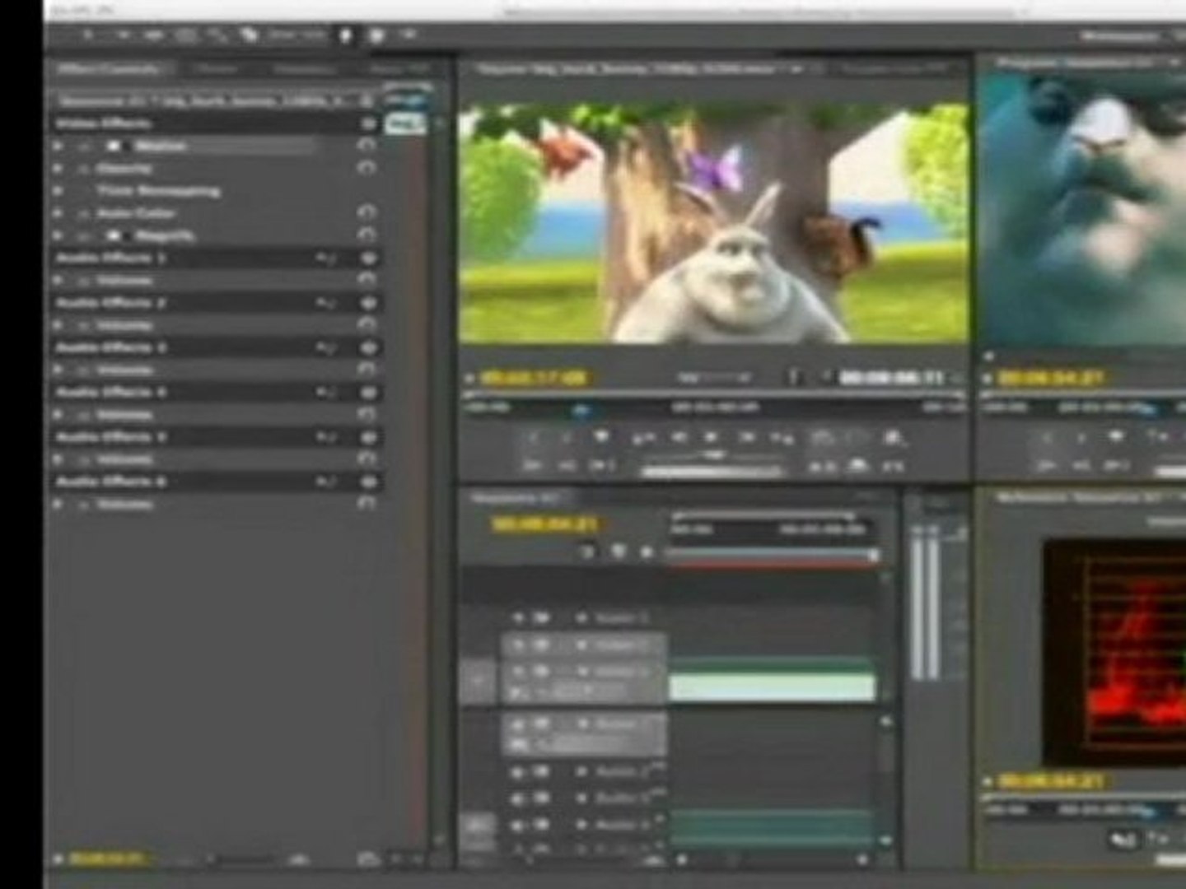Screen dimensions: 1186x889
Task: Toggle snap icon in the timeline header
Action: coord(586,552)
